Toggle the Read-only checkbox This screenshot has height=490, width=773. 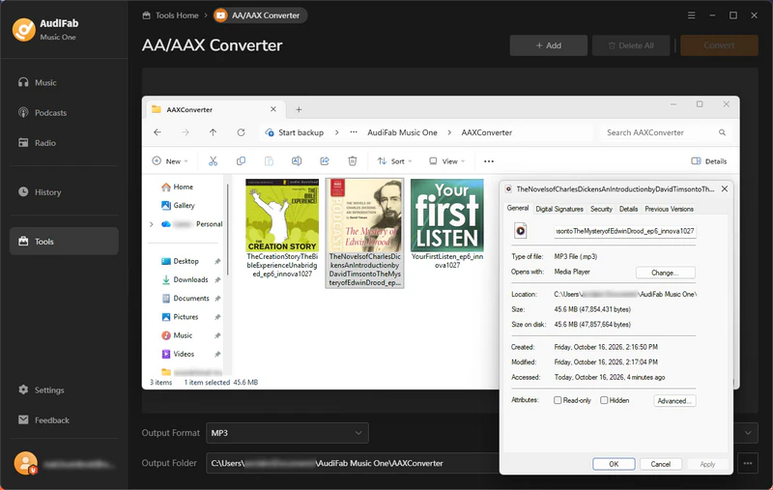(x=558, y=400)
